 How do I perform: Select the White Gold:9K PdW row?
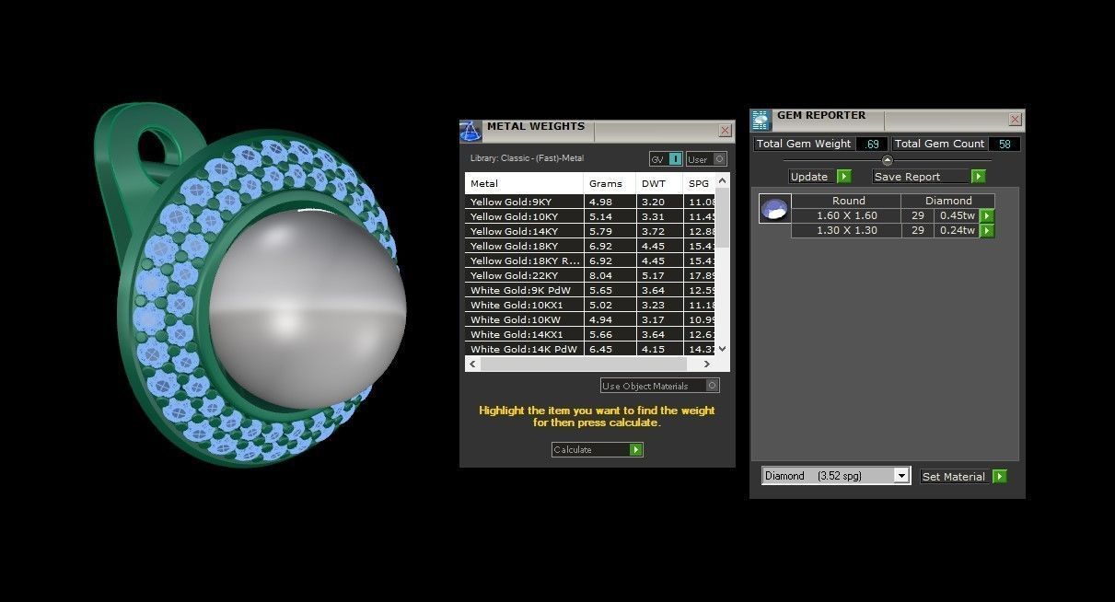(590, 290)
